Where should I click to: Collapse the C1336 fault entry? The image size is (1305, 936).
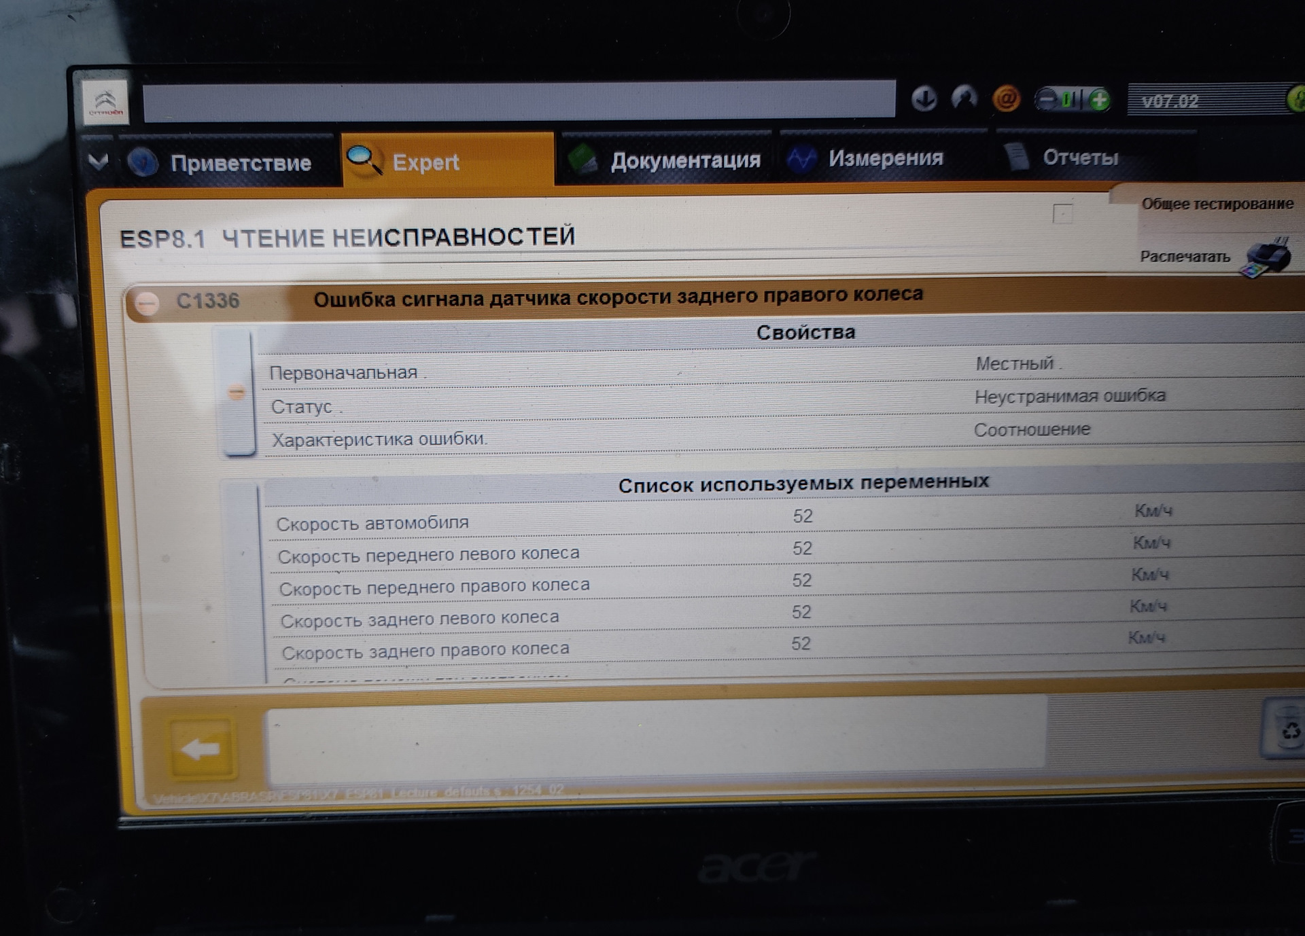pos(147,302)
